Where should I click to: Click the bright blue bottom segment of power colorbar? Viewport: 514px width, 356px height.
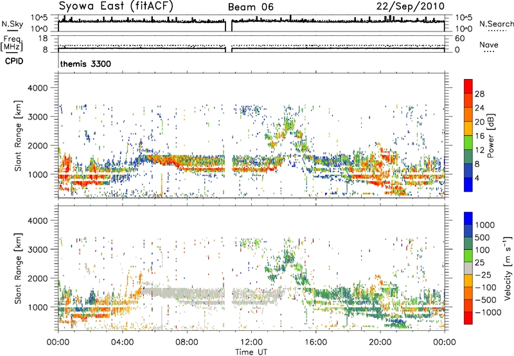[468, 184]
